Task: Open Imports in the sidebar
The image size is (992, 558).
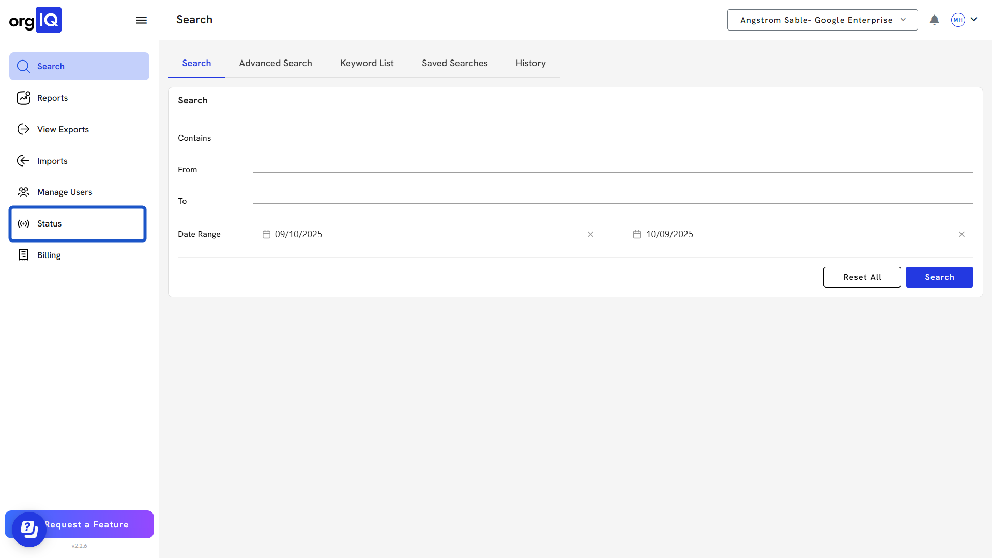Action: tap(52, 161)
